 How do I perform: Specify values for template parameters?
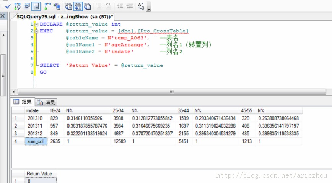pyautogui.click(x=141, y=6)
